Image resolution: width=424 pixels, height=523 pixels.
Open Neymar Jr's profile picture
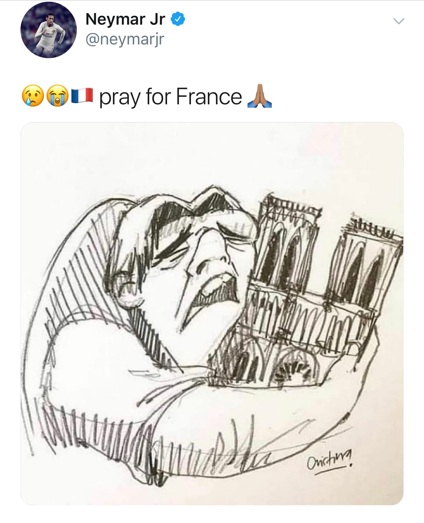[48, 30]
